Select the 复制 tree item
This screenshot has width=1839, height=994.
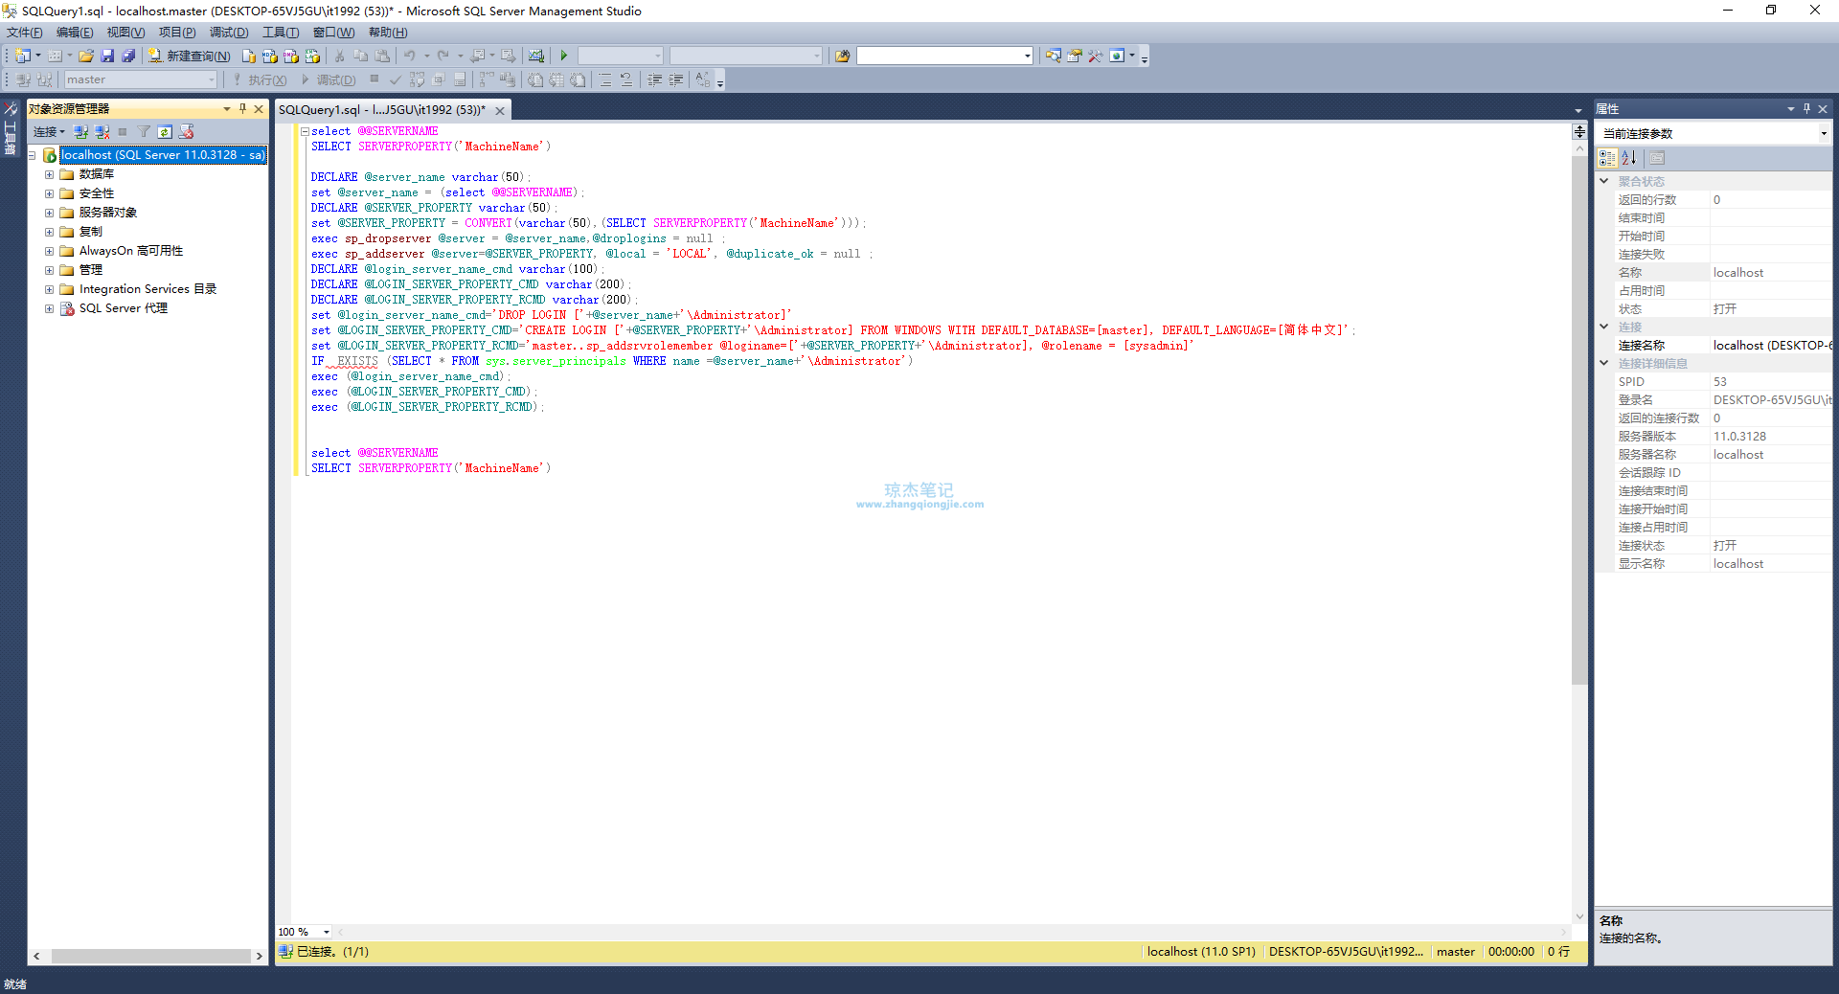(91, 232)
